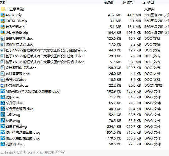This screenshot has width=169, height=156.
Task: Select the 说明书插图.zip archive icon
Action: pyautogui.click(x=3, y=33)
